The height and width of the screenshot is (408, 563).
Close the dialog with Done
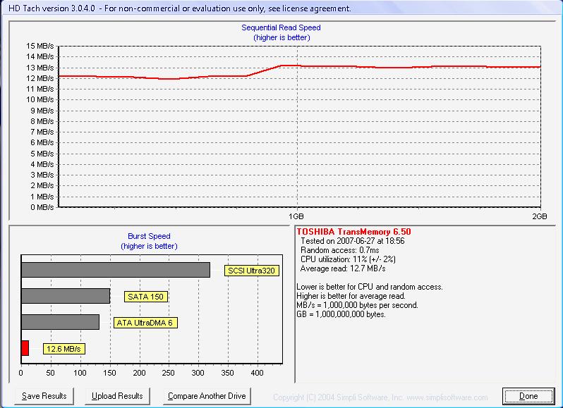[x=528, y=396]
